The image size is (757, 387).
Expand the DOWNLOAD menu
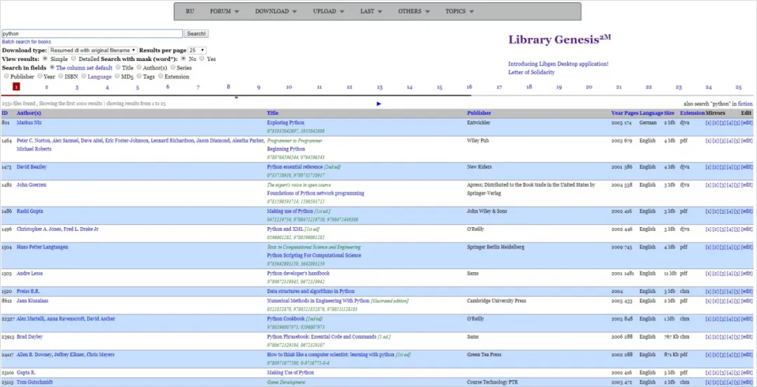[275, 12]
